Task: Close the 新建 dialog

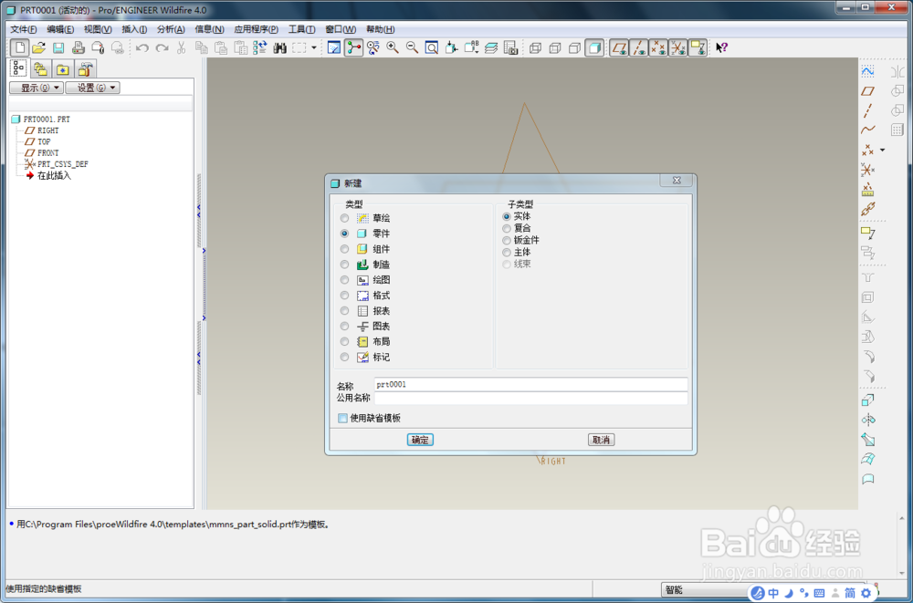Action: pyautogui.click(x=676, y=181)
